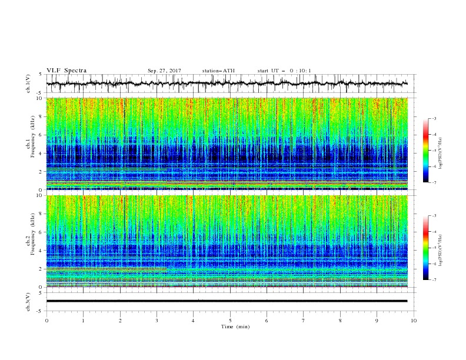
Task: Click inside the ch.2 spectrogram panel
Action: [x=227, y=241]
